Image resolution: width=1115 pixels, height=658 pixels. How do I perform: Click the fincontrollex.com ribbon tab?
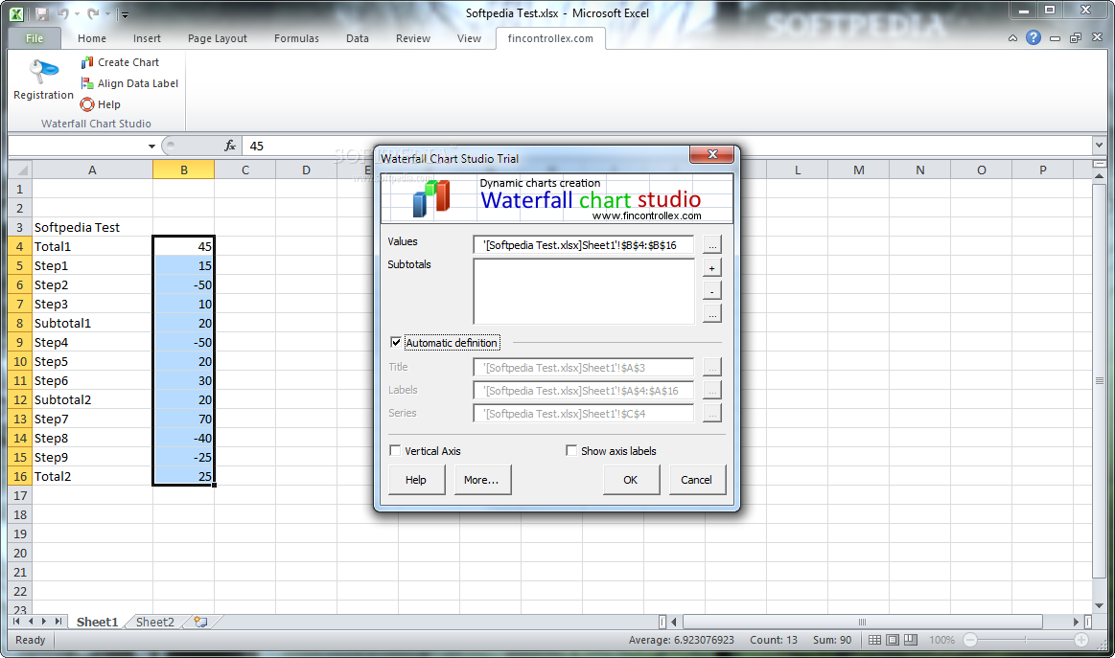(x=550, y=38)
